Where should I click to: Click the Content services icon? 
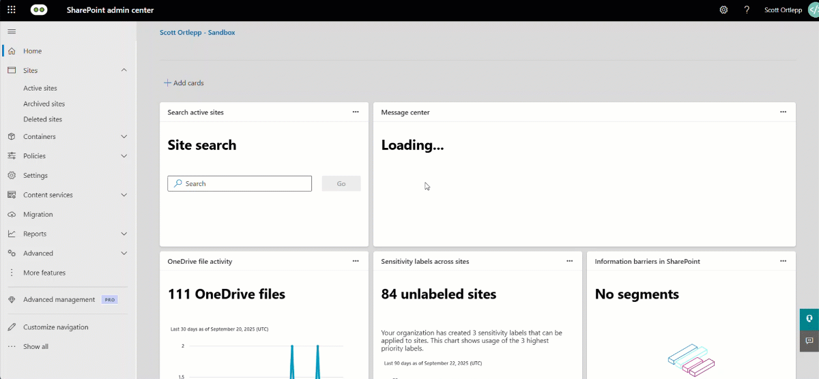tap(12, 195)
